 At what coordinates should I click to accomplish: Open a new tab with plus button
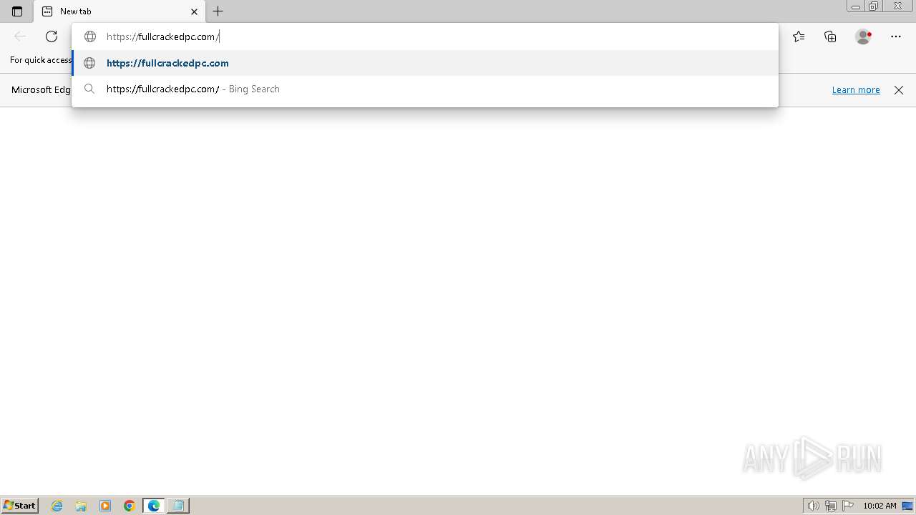(218, 11)
